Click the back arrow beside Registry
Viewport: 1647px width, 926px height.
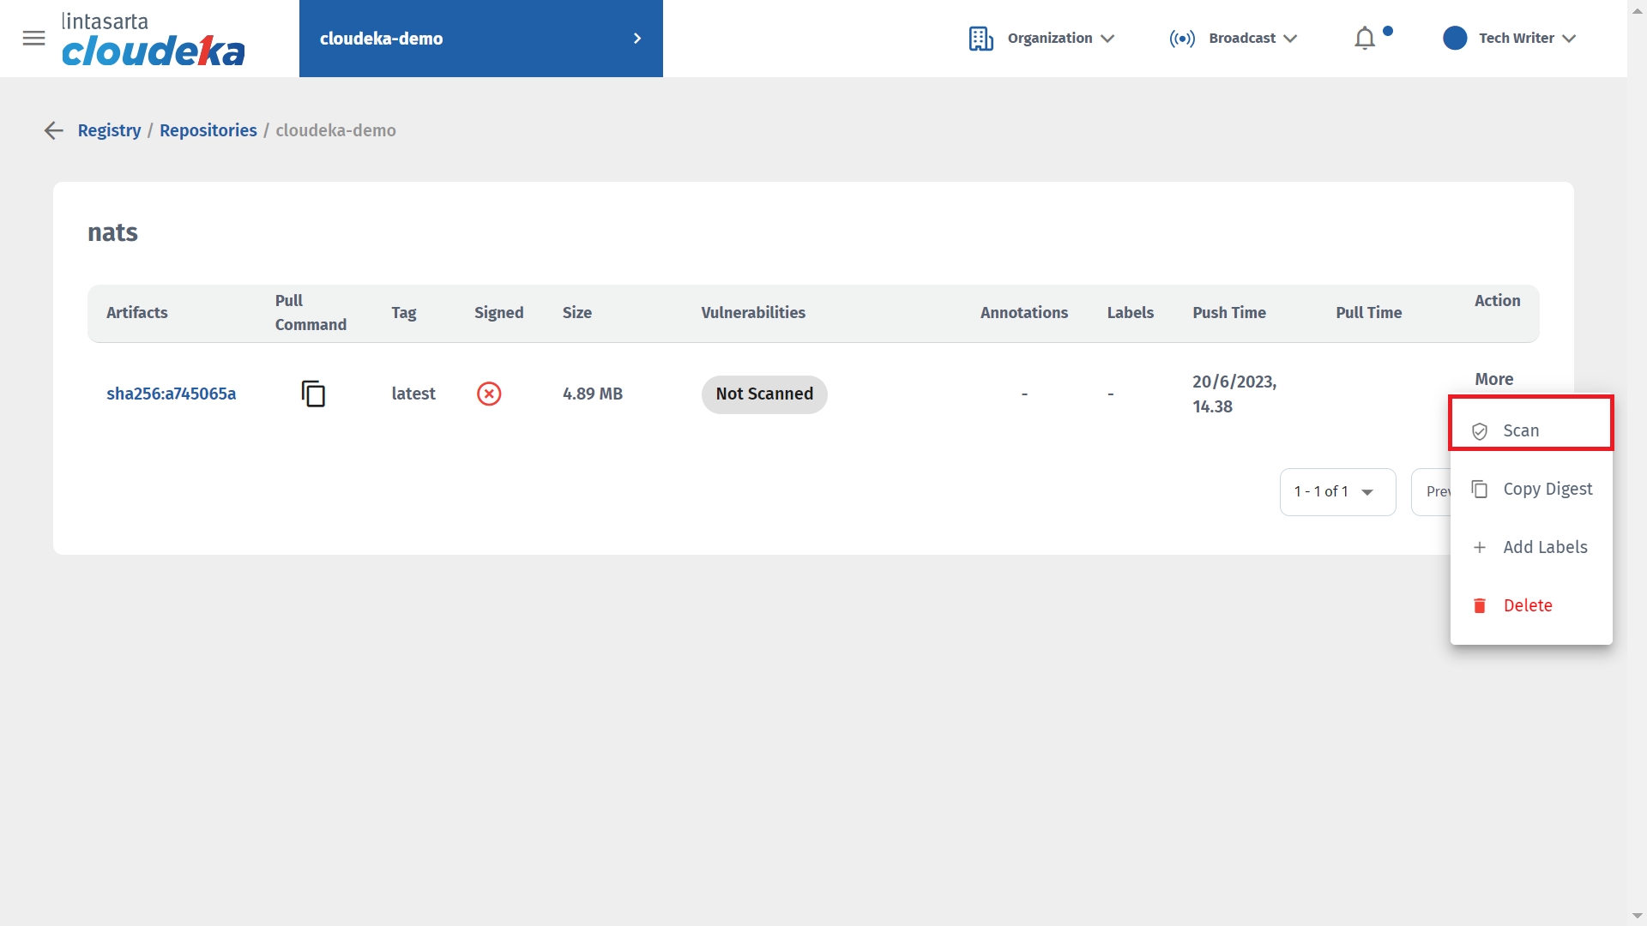54,130
